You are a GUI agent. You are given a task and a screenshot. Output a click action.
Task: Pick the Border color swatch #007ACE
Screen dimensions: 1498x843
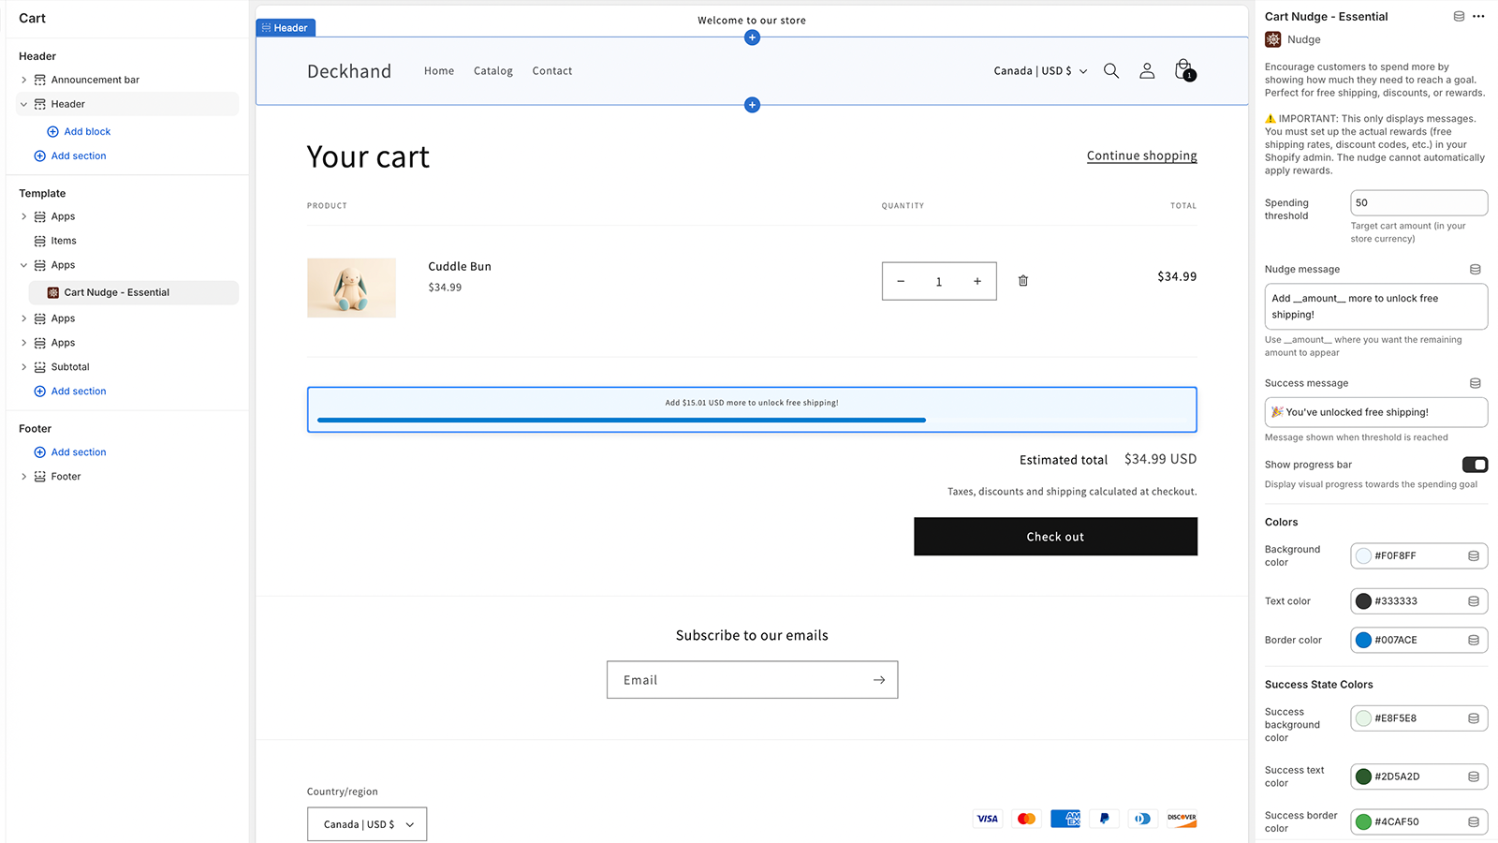[x=1363, y=641]
